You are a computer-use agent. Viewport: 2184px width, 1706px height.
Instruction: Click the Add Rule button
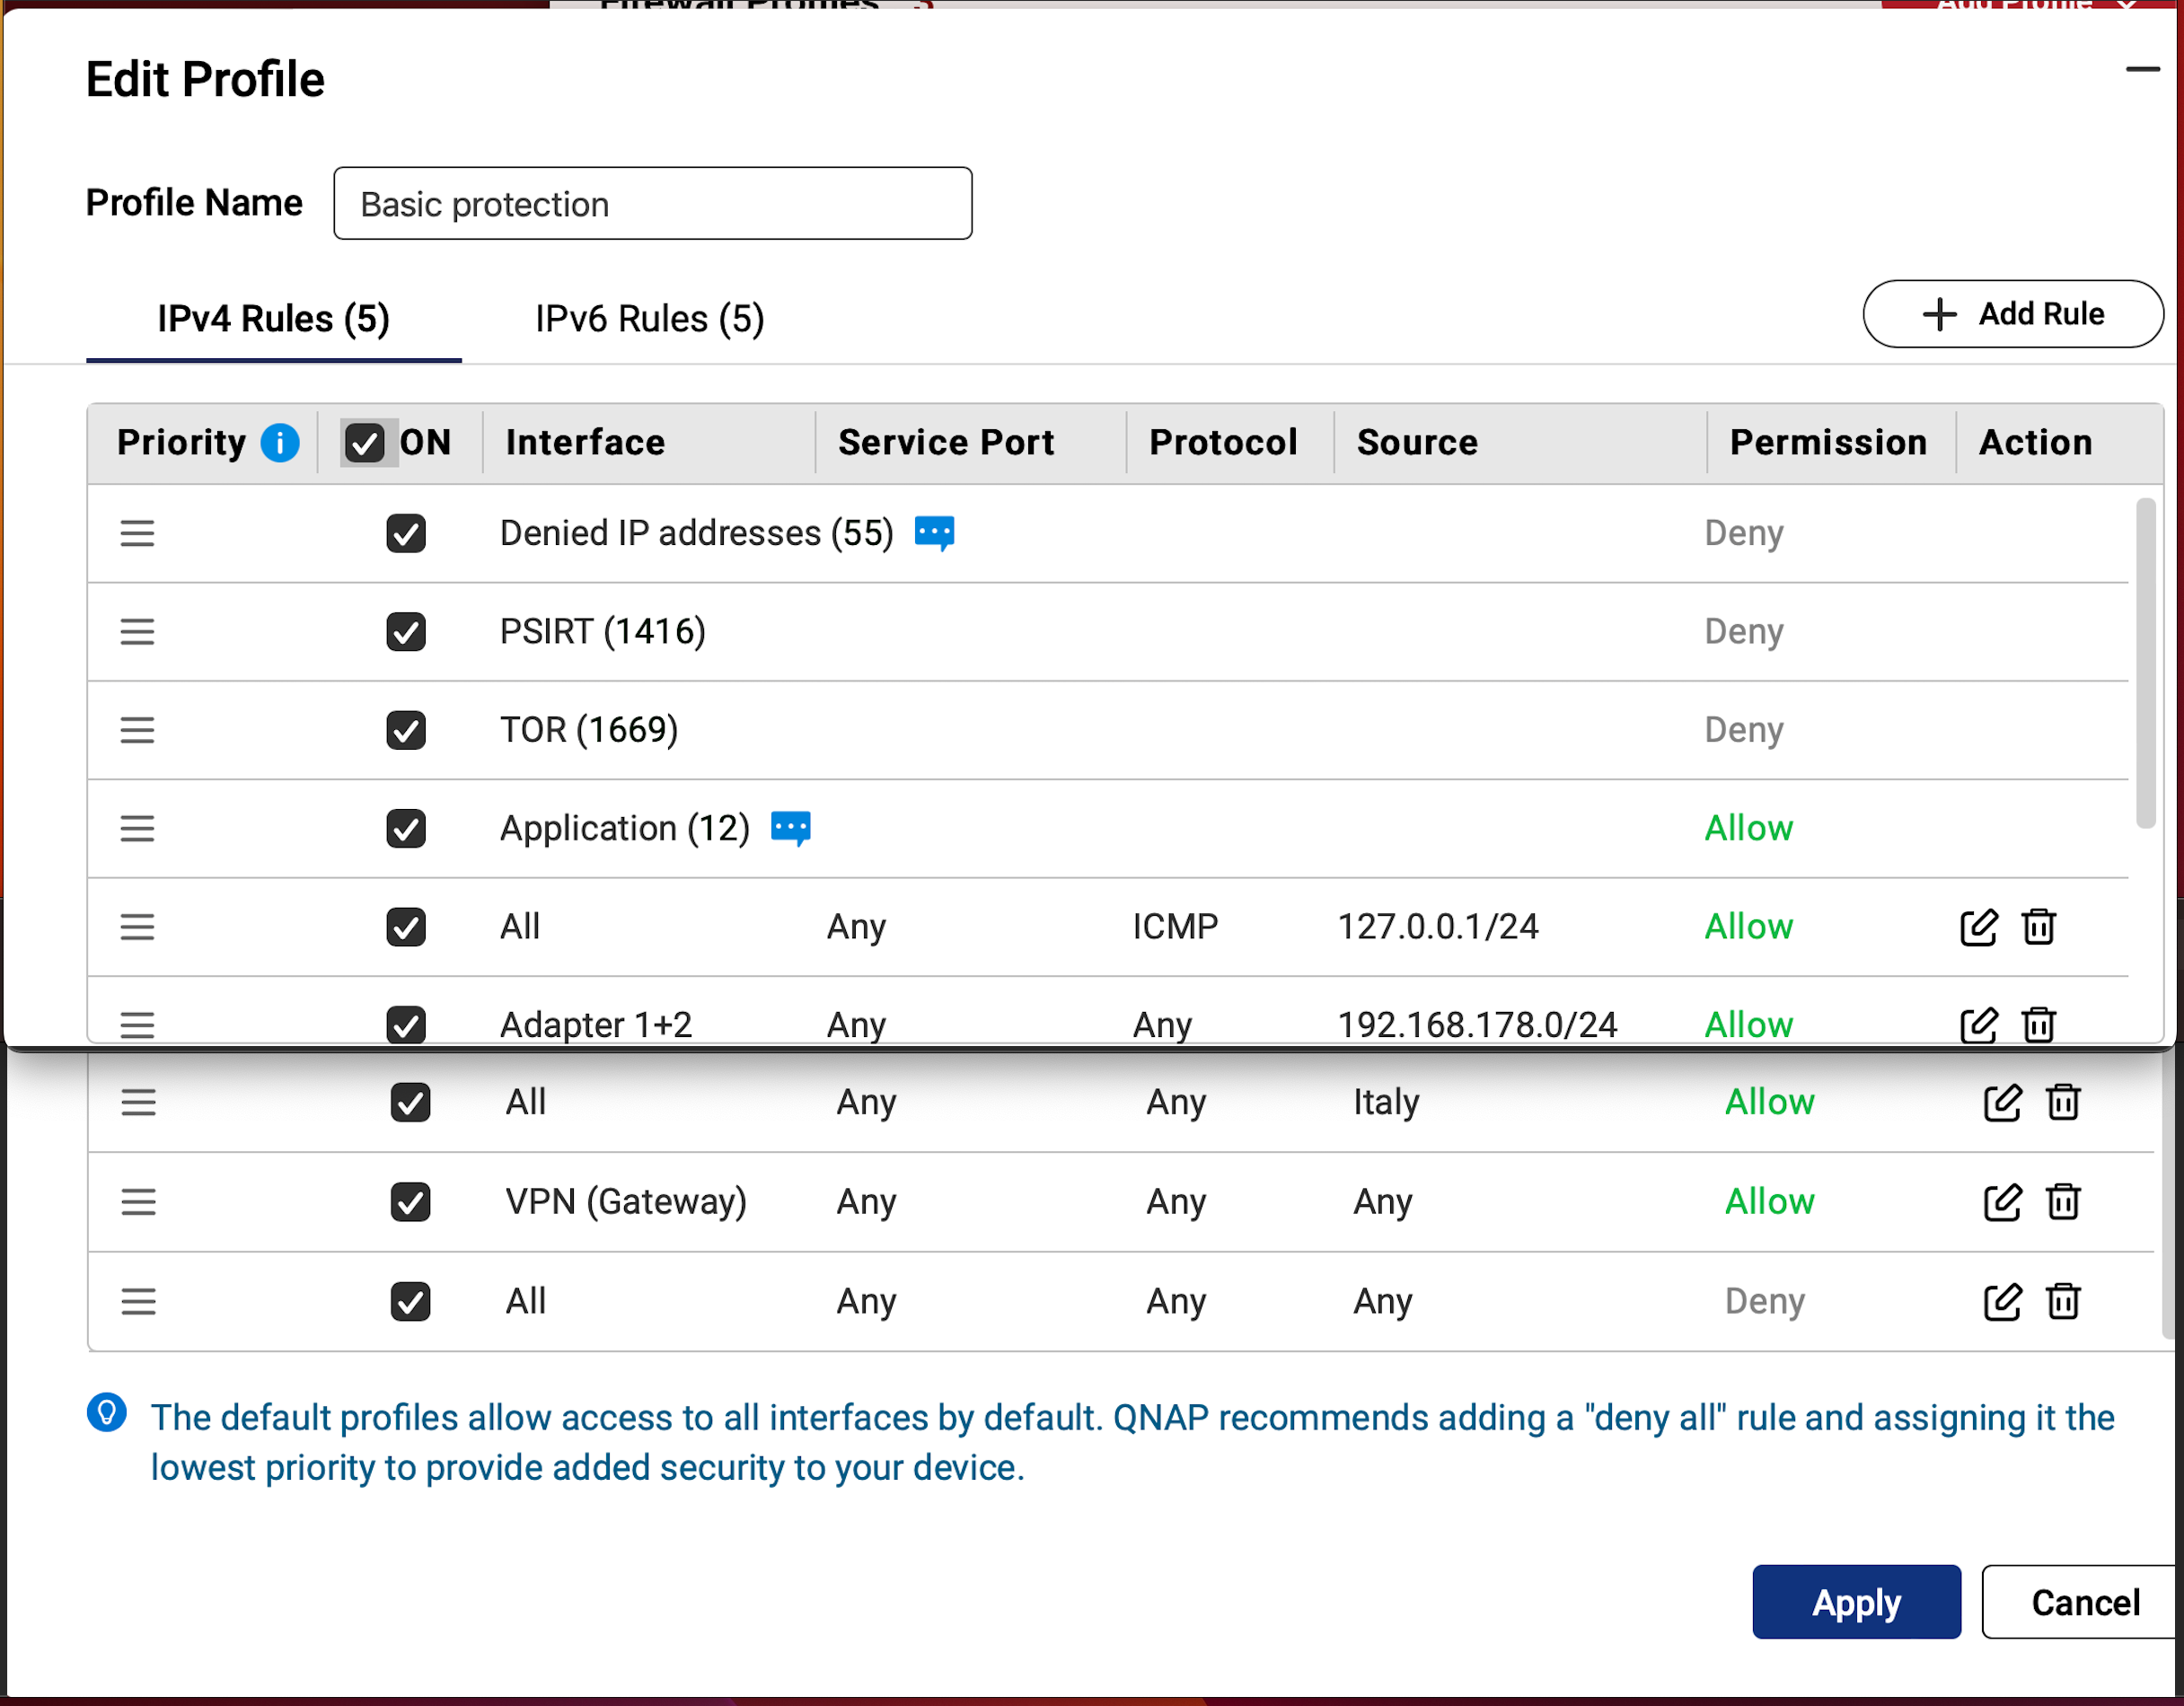coord(2012,314)
